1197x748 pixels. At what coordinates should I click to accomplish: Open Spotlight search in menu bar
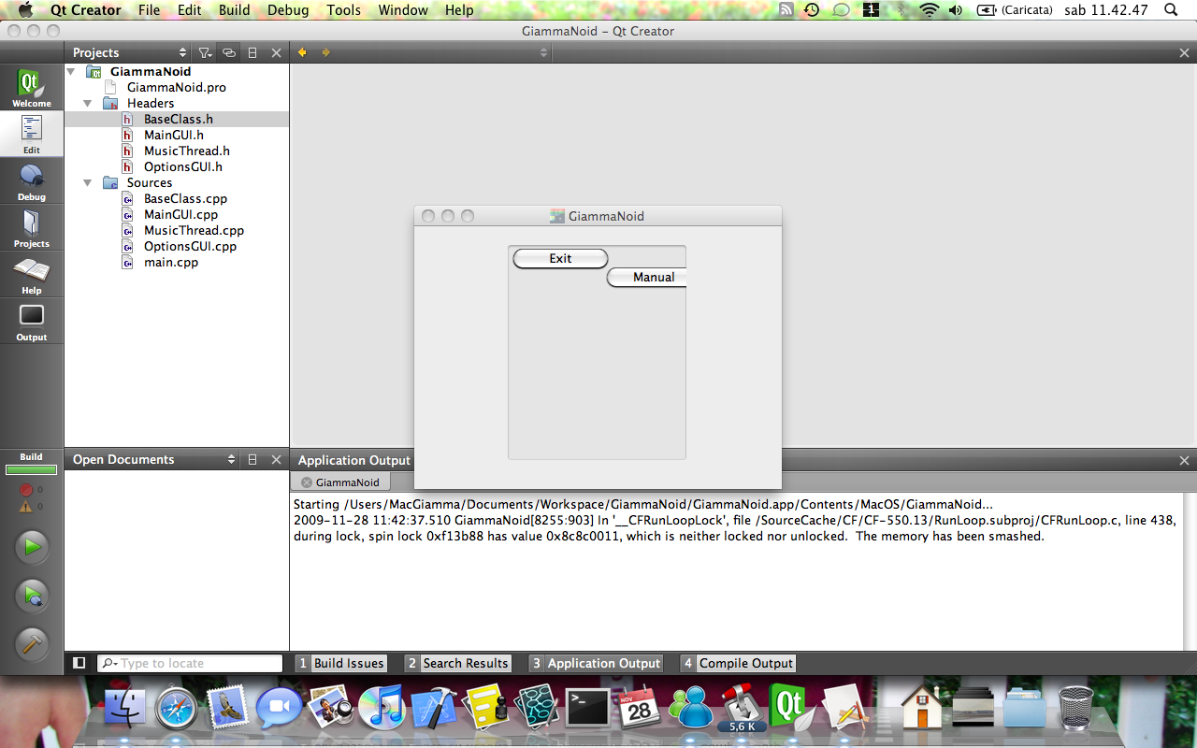(1172, 10)
